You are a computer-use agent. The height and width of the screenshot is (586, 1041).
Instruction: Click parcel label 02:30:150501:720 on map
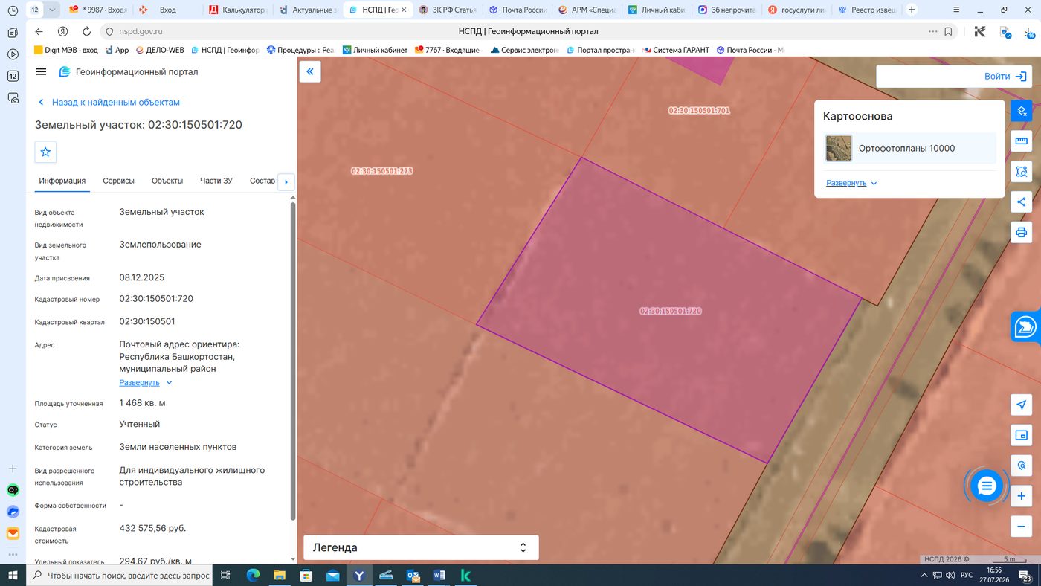point(671,311)
